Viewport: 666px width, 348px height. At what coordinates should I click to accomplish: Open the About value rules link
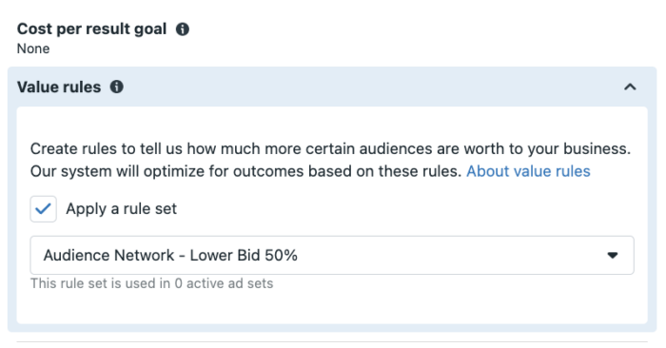tap(528, 171)
